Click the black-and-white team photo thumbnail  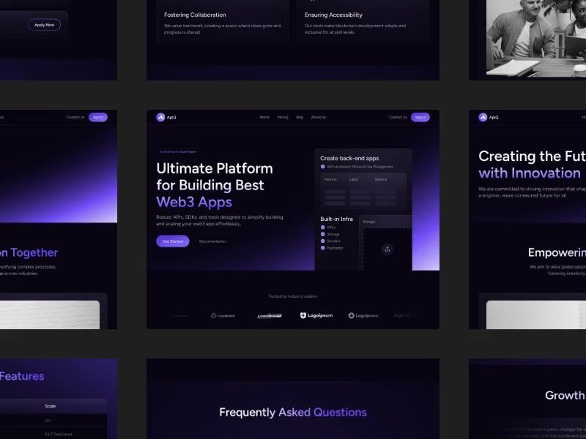[x=536, y=37]
